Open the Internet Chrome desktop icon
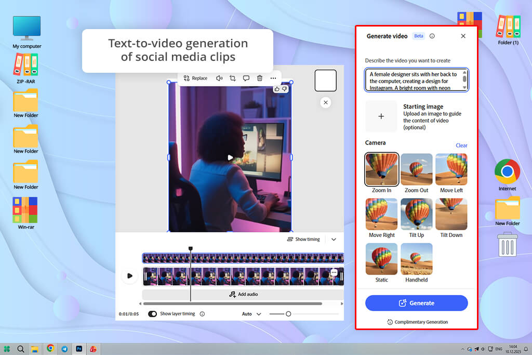 coord(507,175)
